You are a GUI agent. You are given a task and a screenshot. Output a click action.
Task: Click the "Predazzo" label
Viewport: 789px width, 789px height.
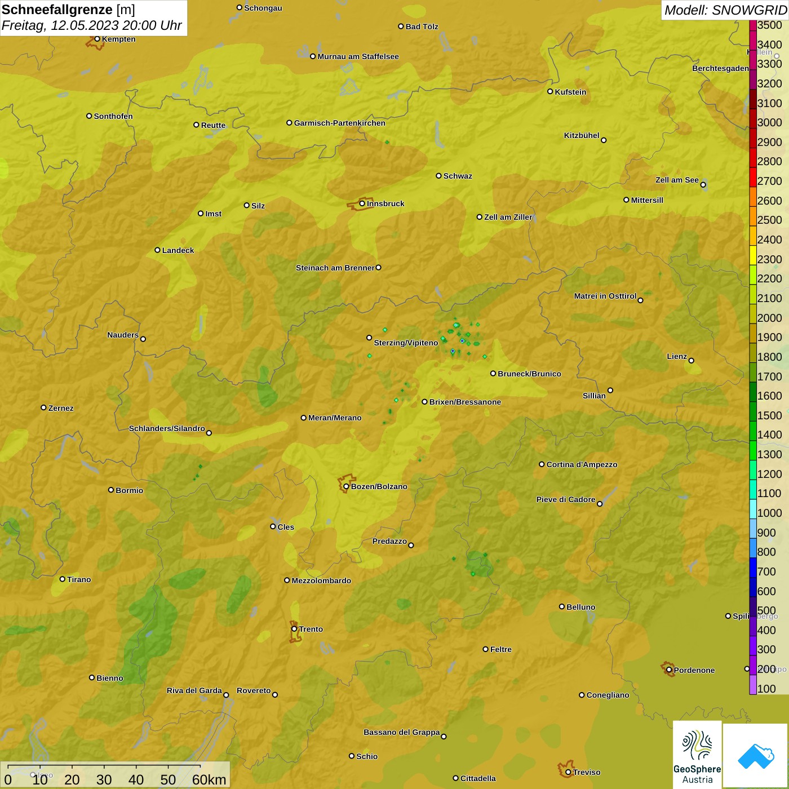pyautogui.click(x=389, y=541)
